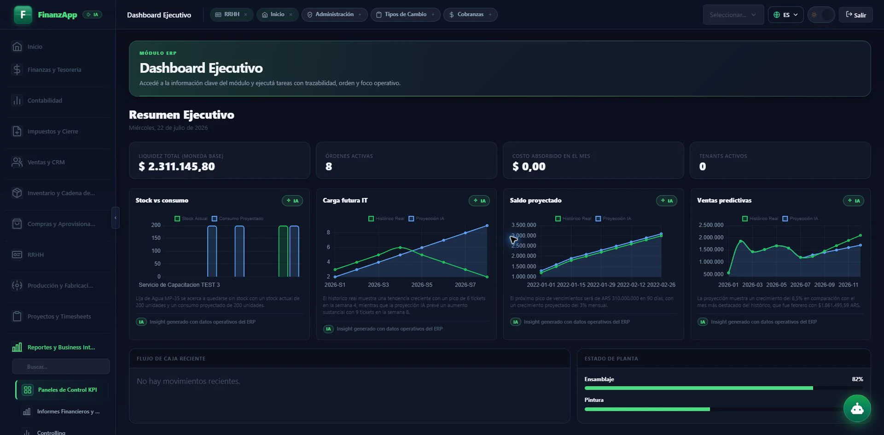
Task: Toggle Proyección IA in Ventas predictivas
Action: click(x=800, y=219)
